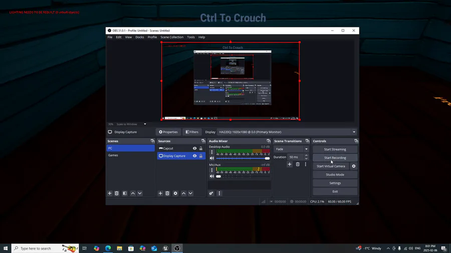The width and height of the screenshot is (451, 253).
Task: Remove selected scene with trash icon
Action: click(x=116, y=193)
